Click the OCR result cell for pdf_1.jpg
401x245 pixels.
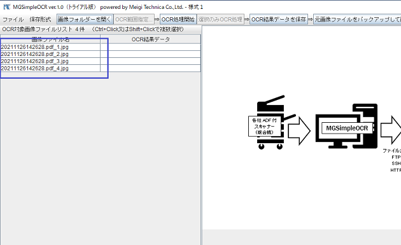tap(150, 47)
